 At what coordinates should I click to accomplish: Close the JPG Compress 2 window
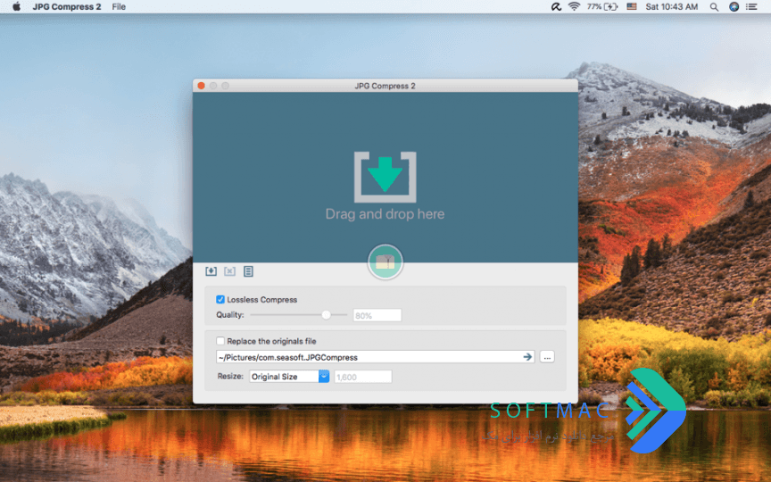201,86
